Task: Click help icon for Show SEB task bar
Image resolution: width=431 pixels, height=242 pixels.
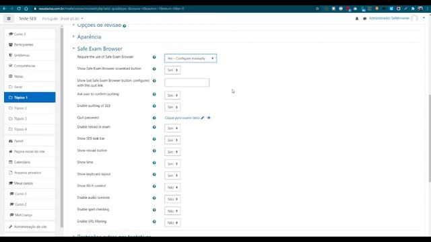Action: 154,139
